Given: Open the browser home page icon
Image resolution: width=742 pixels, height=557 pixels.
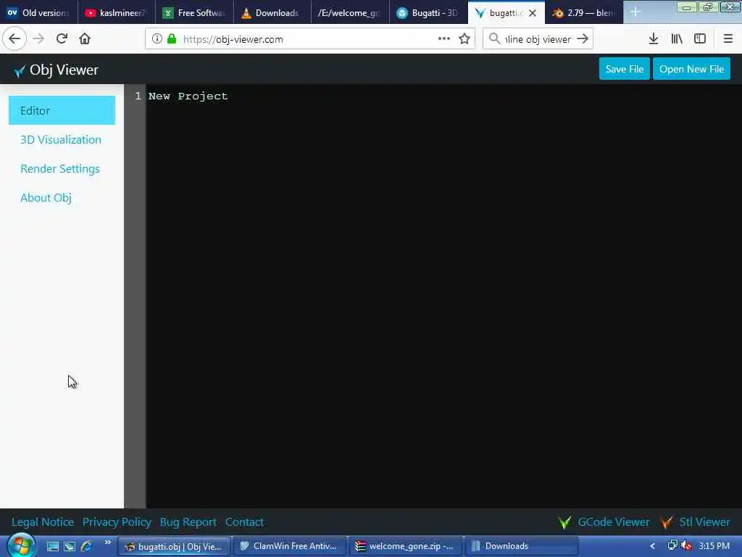Looking at the screenshot, I should pos(85,39).
